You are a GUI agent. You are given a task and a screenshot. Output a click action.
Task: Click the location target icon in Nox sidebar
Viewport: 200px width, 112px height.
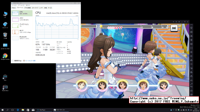tap(191, 40)
